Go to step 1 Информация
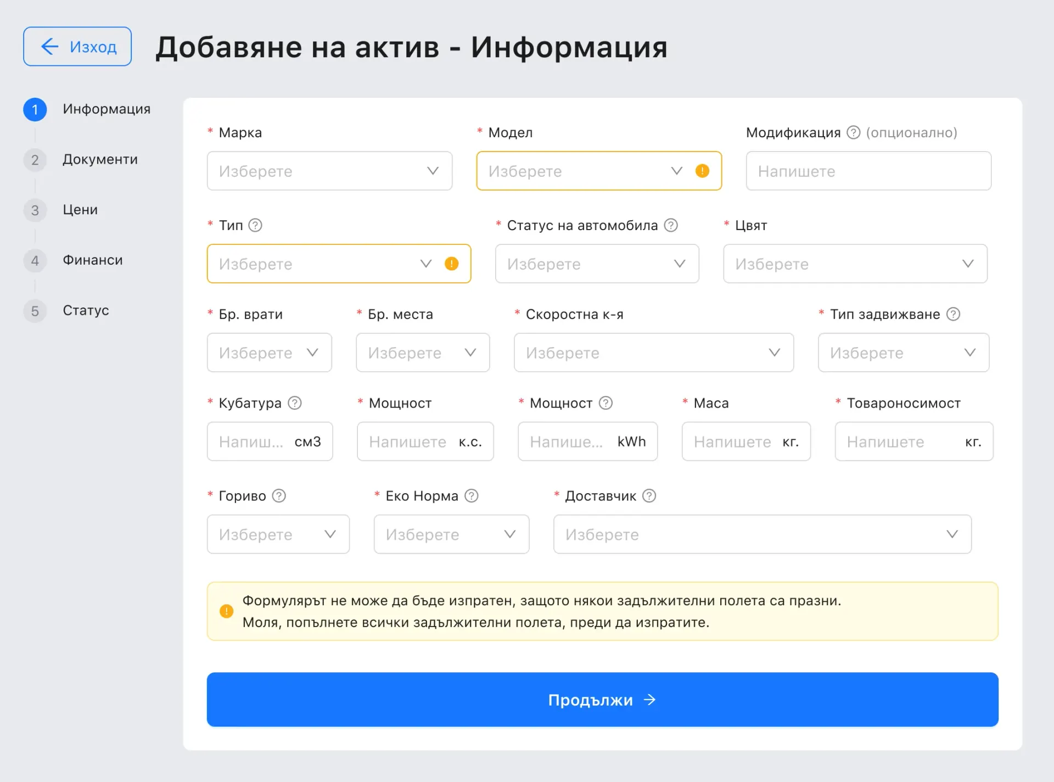The width and height of the screenshot is (1054, 782). 87,109
